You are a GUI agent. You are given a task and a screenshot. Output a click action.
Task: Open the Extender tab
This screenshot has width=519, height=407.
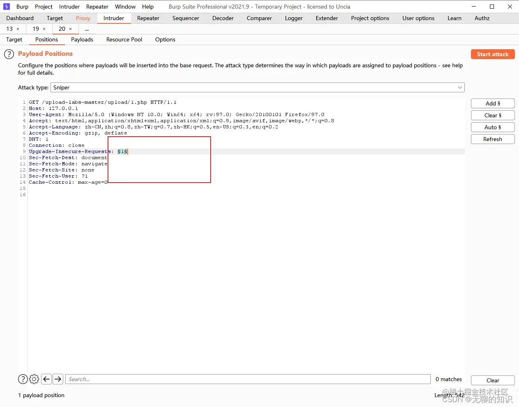pyautogui.click(x=327, y=18)
